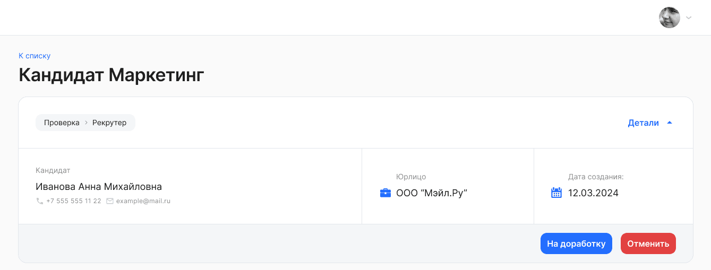Click the page heading Кандидат Маркетинг

tap(112, 75)
